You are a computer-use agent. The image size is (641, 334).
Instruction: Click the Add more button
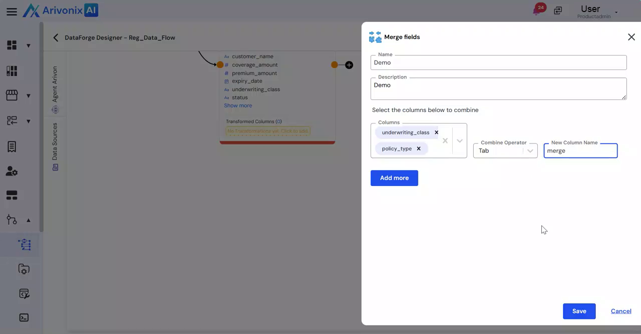point(394,178)
